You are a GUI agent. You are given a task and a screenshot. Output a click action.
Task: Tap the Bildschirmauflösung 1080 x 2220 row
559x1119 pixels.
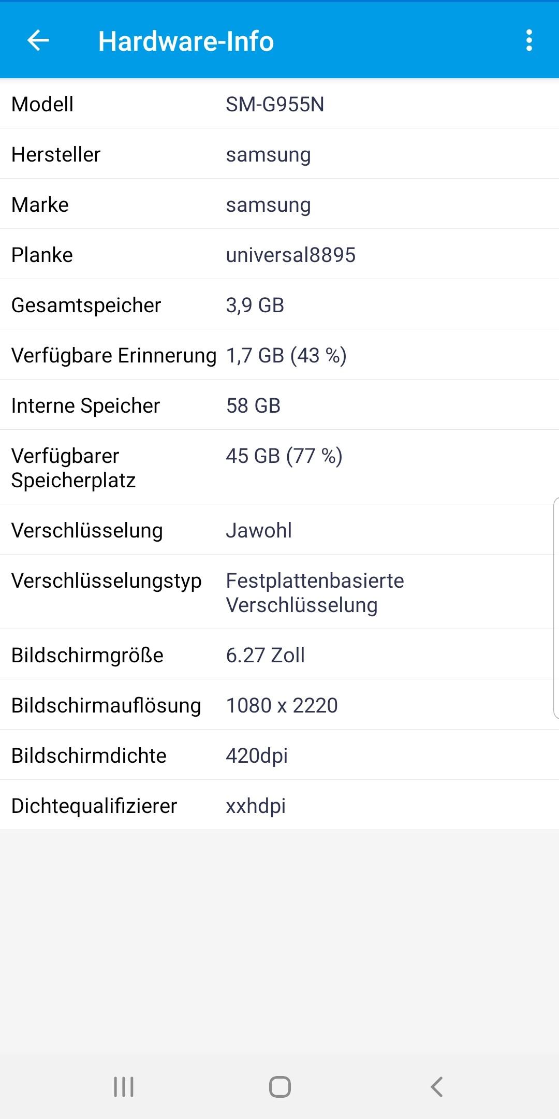click(x=279, y=705)
